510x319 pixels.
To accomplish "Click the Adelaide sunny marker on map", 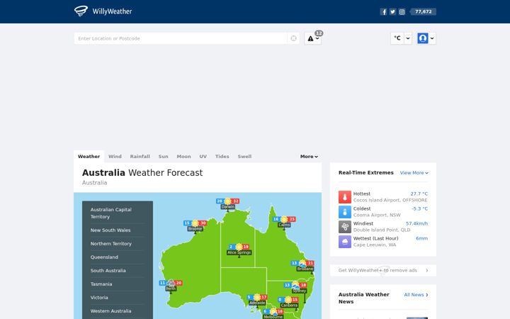I will [257, 300].
